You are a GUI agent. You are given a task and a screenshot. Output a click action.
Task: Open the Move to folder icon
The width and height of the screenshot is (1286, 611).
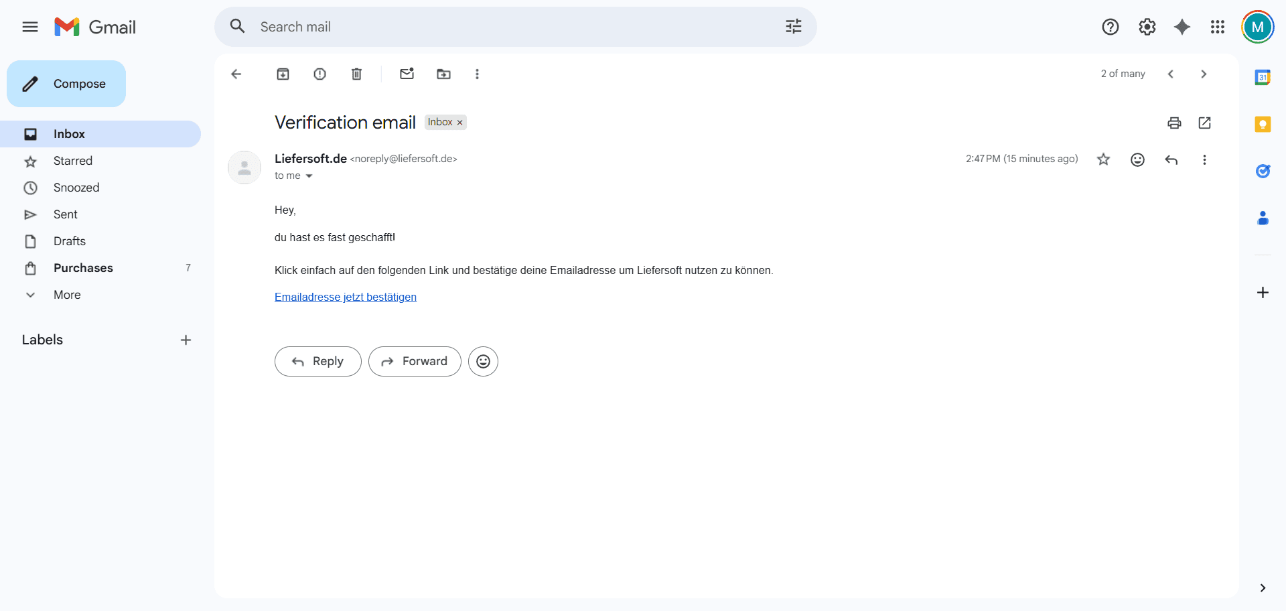pyautogui.click(x=443, y=74)
